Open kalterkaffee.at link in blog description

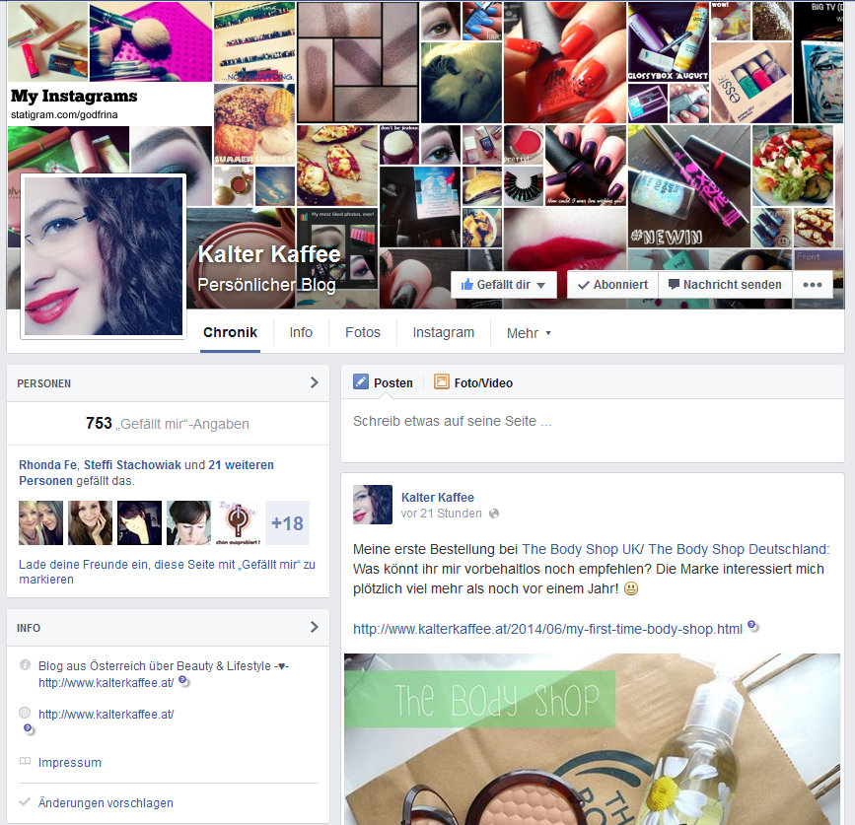[106, 682]
